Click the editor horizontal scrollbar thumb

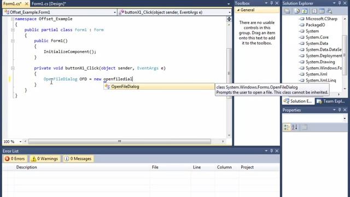(x=120, y=141)
